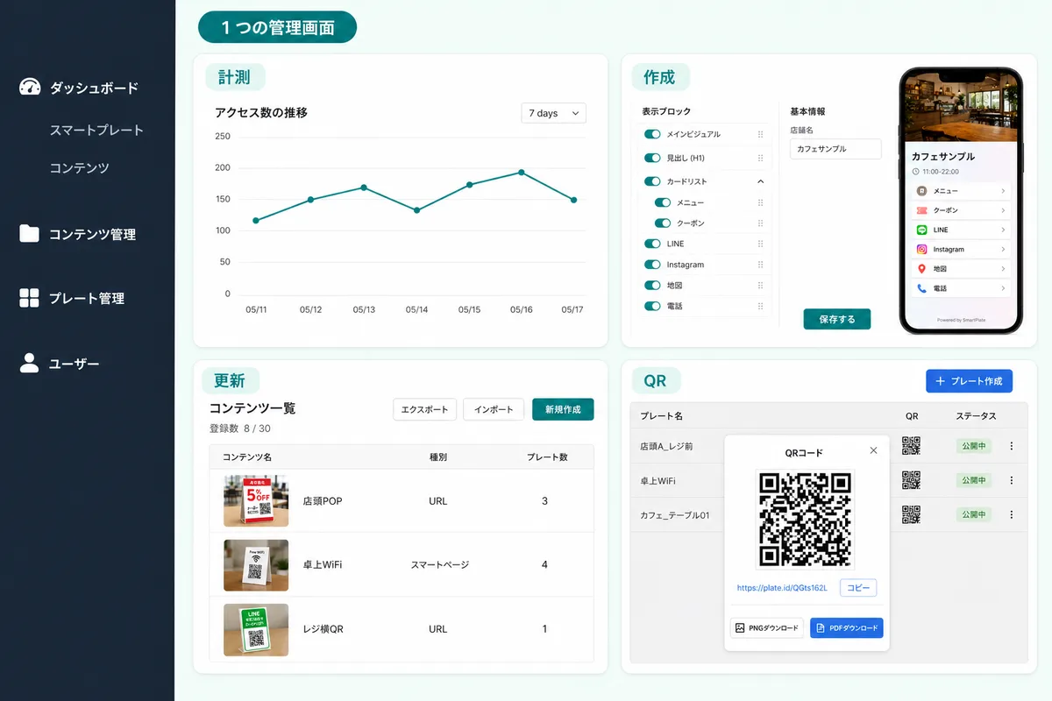
Task: Toggle 見出し (H1) display block
Action: tap(652, 158)
